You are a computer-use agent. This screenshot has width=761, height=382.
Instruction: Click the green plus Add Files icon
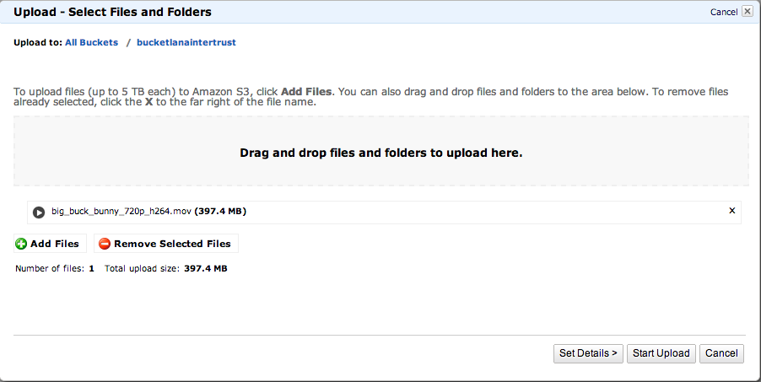coord(21,244)
